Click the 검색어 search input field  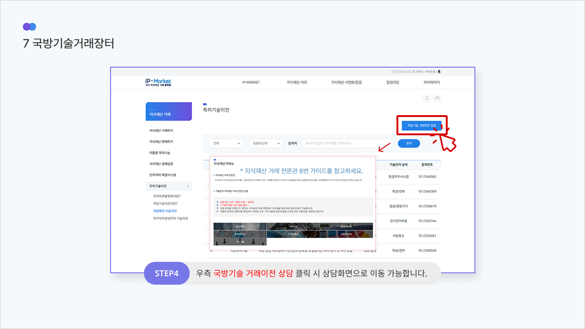[346, 143]
